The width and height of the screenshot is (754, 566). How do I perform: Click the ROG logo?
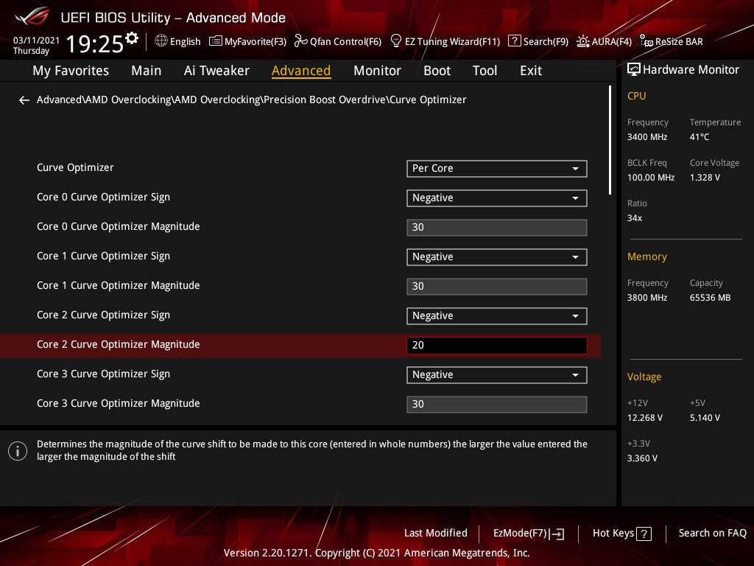(32, 16)
